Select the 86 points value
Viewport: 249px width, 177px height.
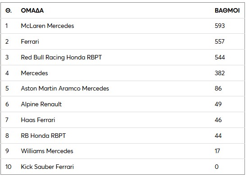(218, 88)
